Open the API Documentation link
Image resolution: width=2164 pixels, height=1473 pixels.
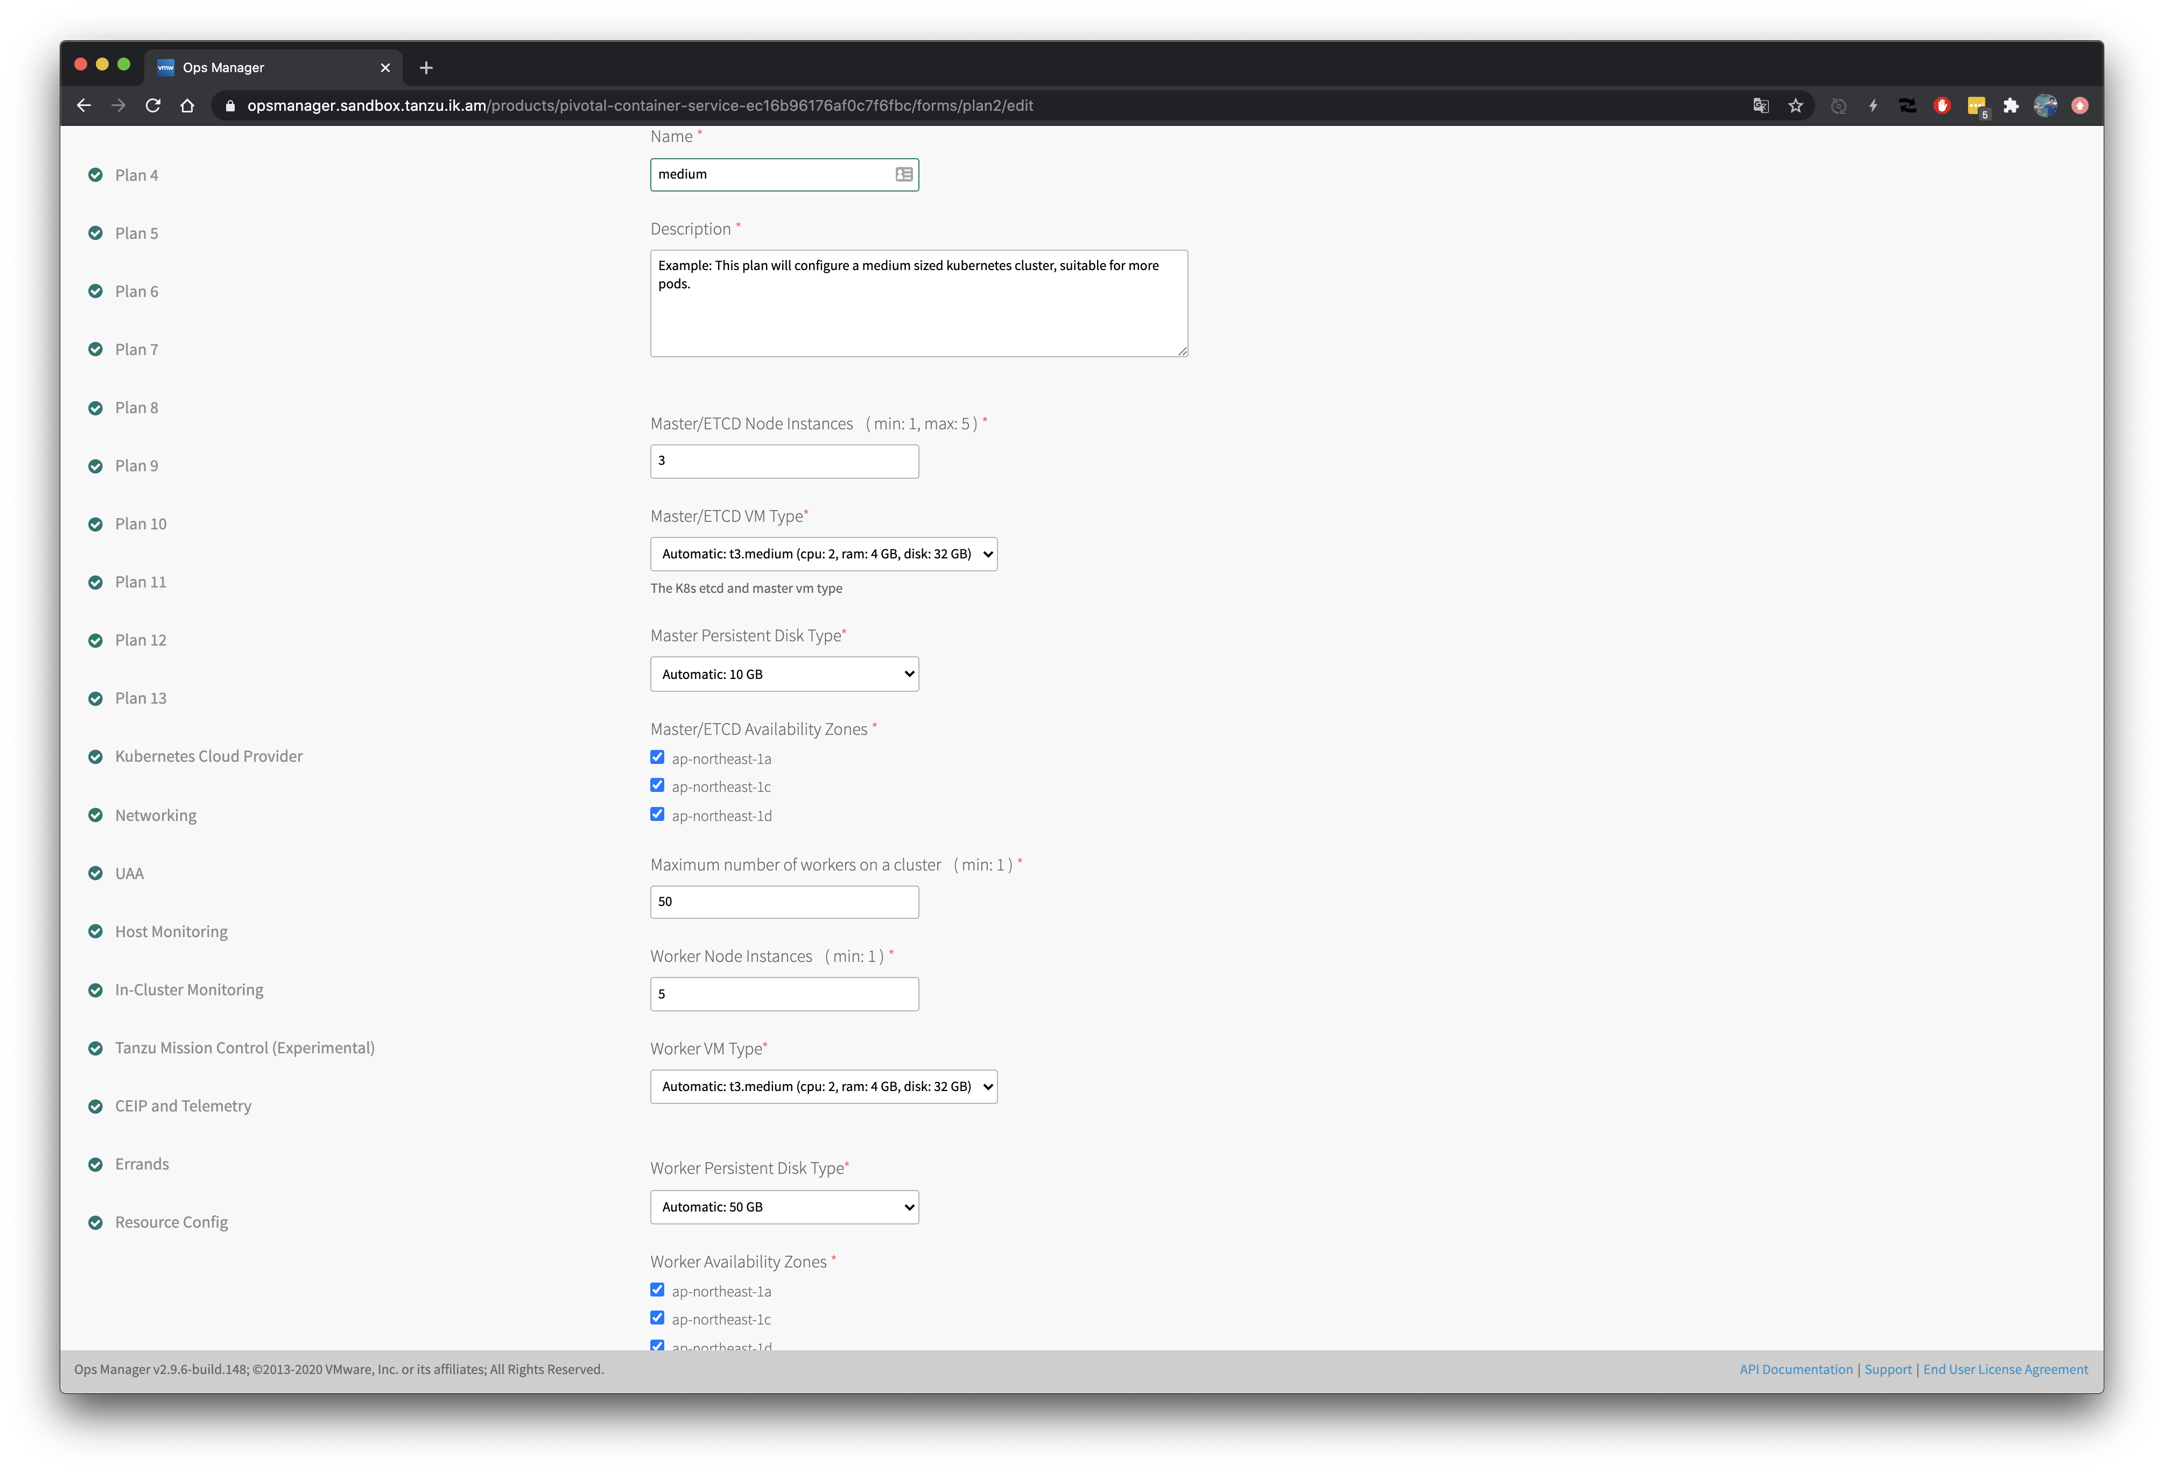1795,1370
